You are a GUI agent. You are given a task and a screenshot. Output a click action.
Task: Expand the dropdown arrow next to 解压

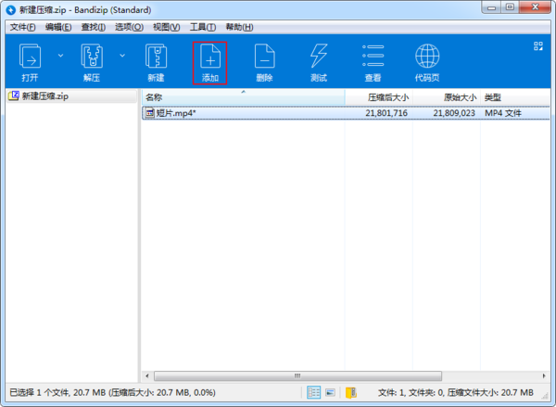(x=122, y=56)
